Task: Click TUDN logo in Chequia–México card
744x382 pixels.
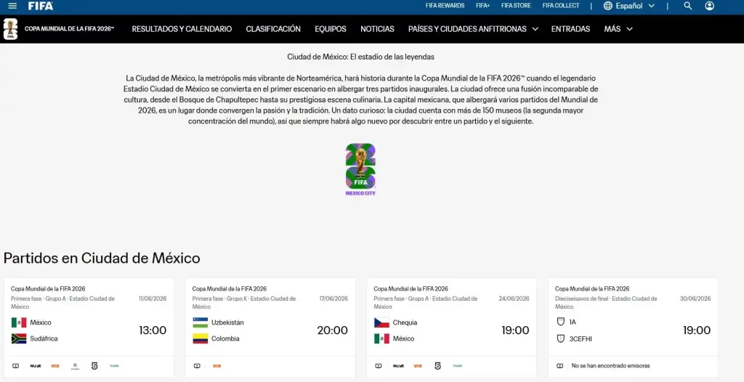Action: (x=458, y=366)
